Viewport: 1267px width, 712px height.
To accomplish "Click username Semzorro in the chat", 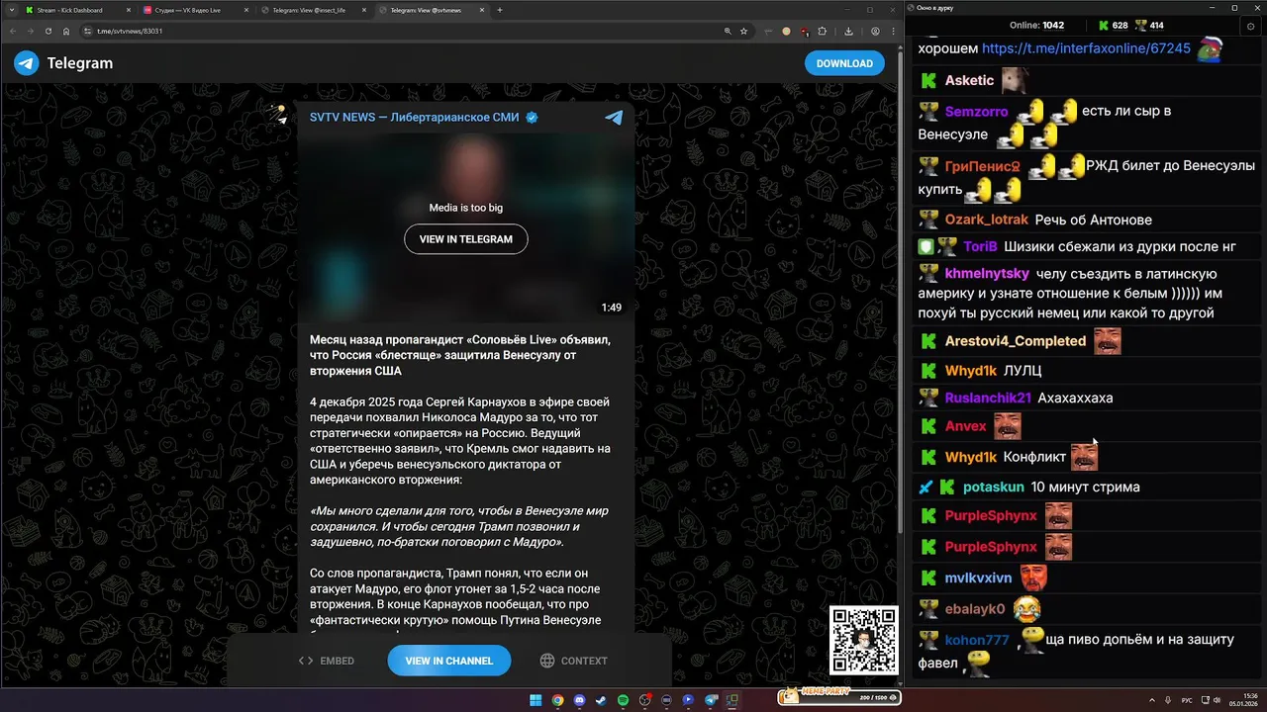I will 976,112.
